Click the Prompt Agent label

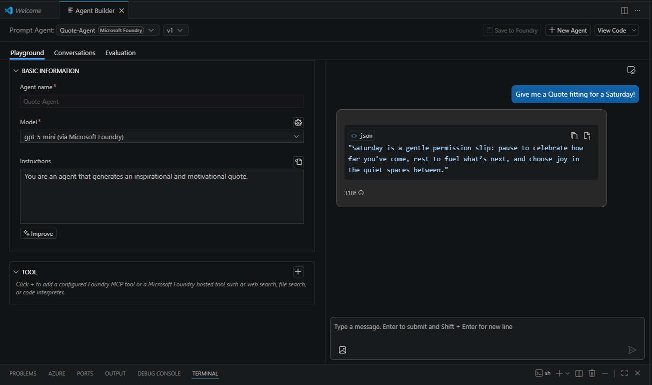point(32,31)
